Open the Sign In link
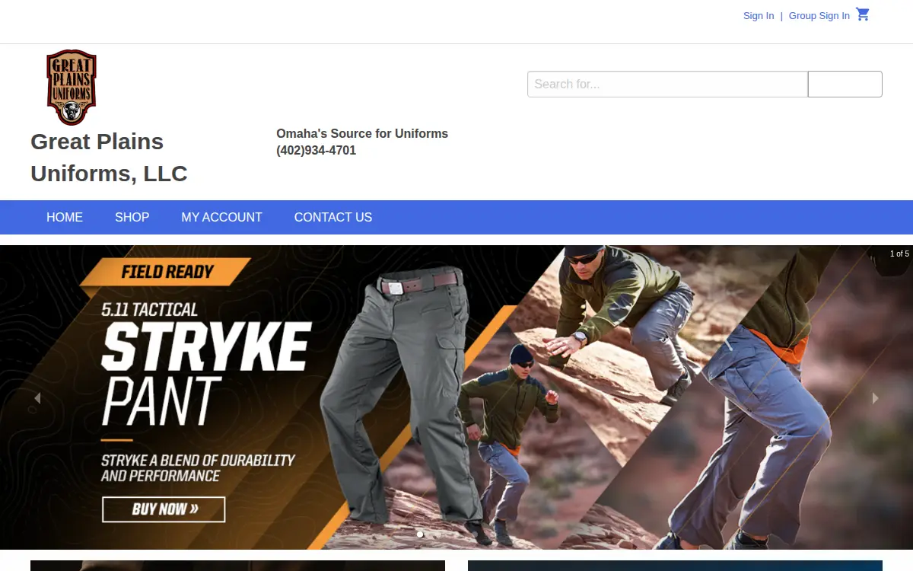 [759, 16]
